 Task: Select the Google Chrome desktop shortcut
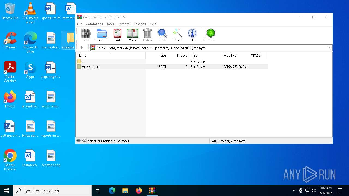(10, 160)
